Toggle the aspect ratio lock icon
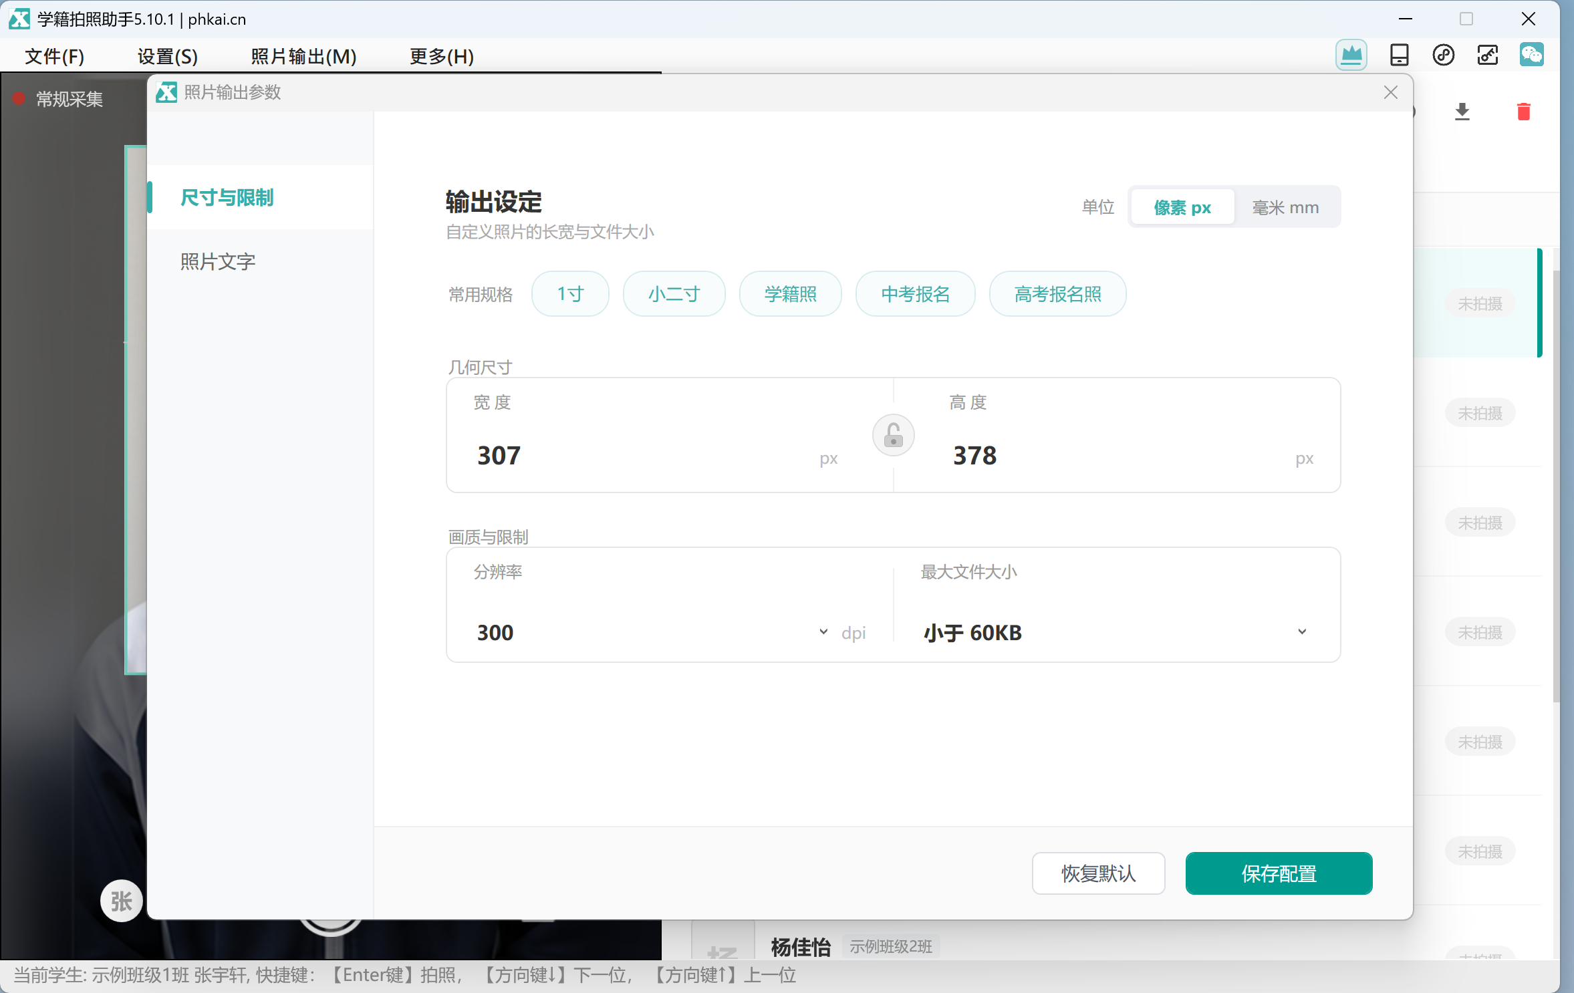This screenshot has width=1574, height=993. 894,436
